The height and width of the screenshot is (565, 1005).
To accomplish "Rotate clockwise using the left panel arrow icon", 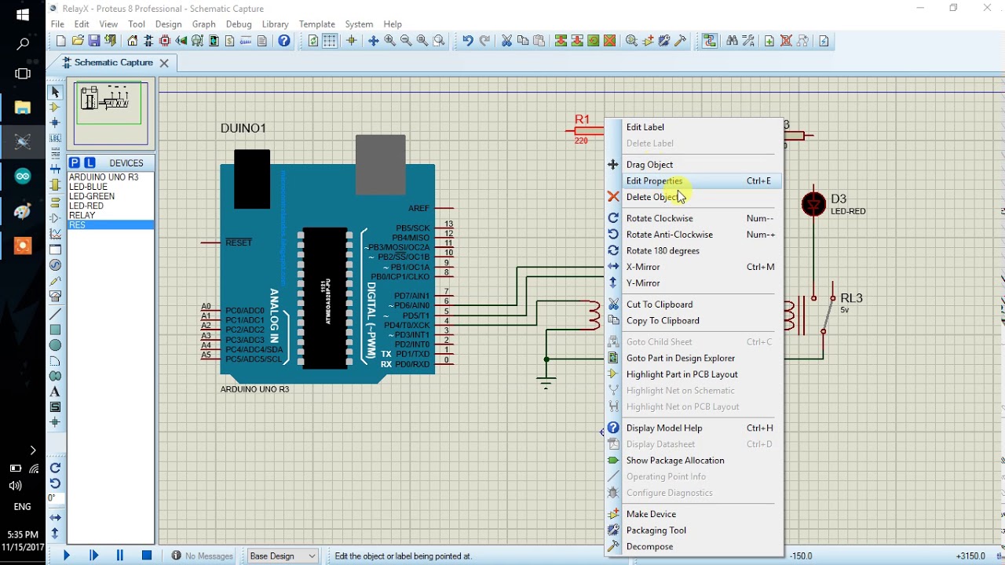I will tap(55, 468).
